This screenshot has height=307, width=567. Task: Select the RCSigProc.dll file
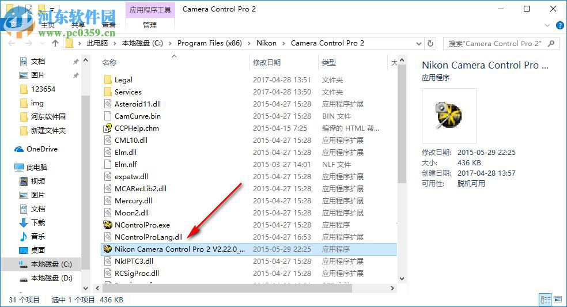137,273
